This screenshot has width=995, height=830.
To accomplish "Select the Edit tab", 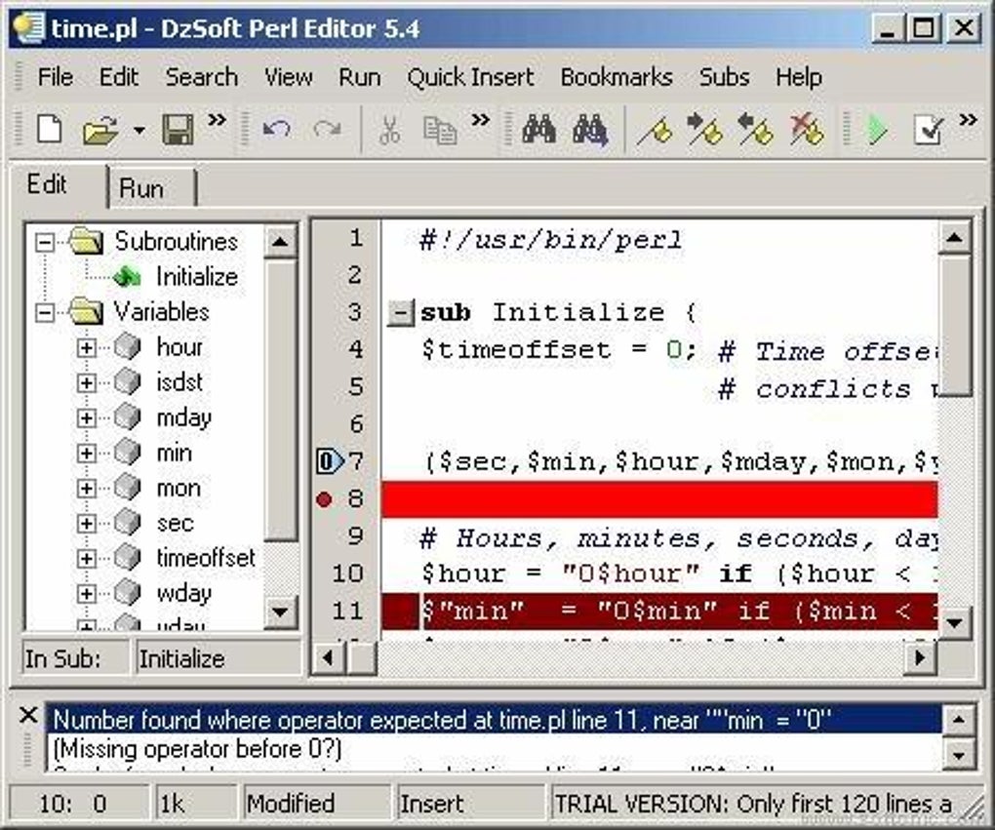I will [x=58, y=184].
